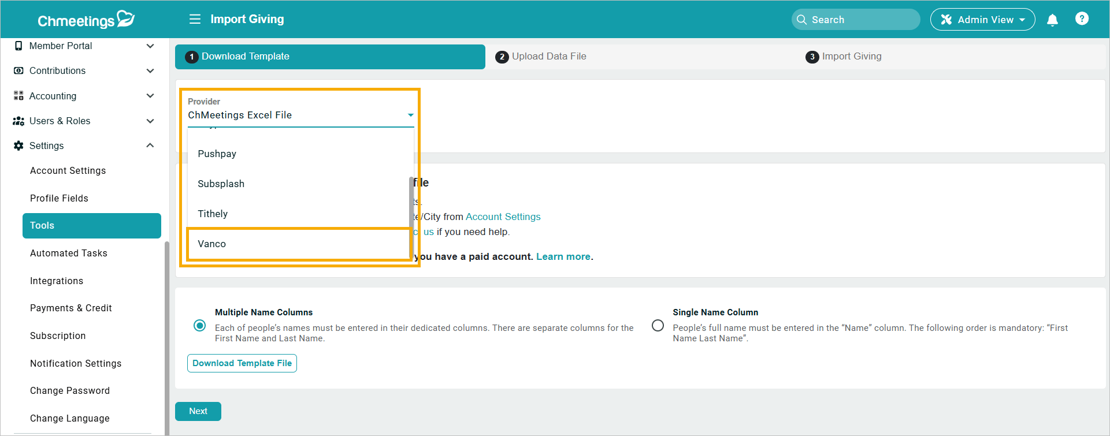Expand the Accounting chevron
Image resolution: width=1110 pixels, height=436 pixels.
(x=150, y=96)
